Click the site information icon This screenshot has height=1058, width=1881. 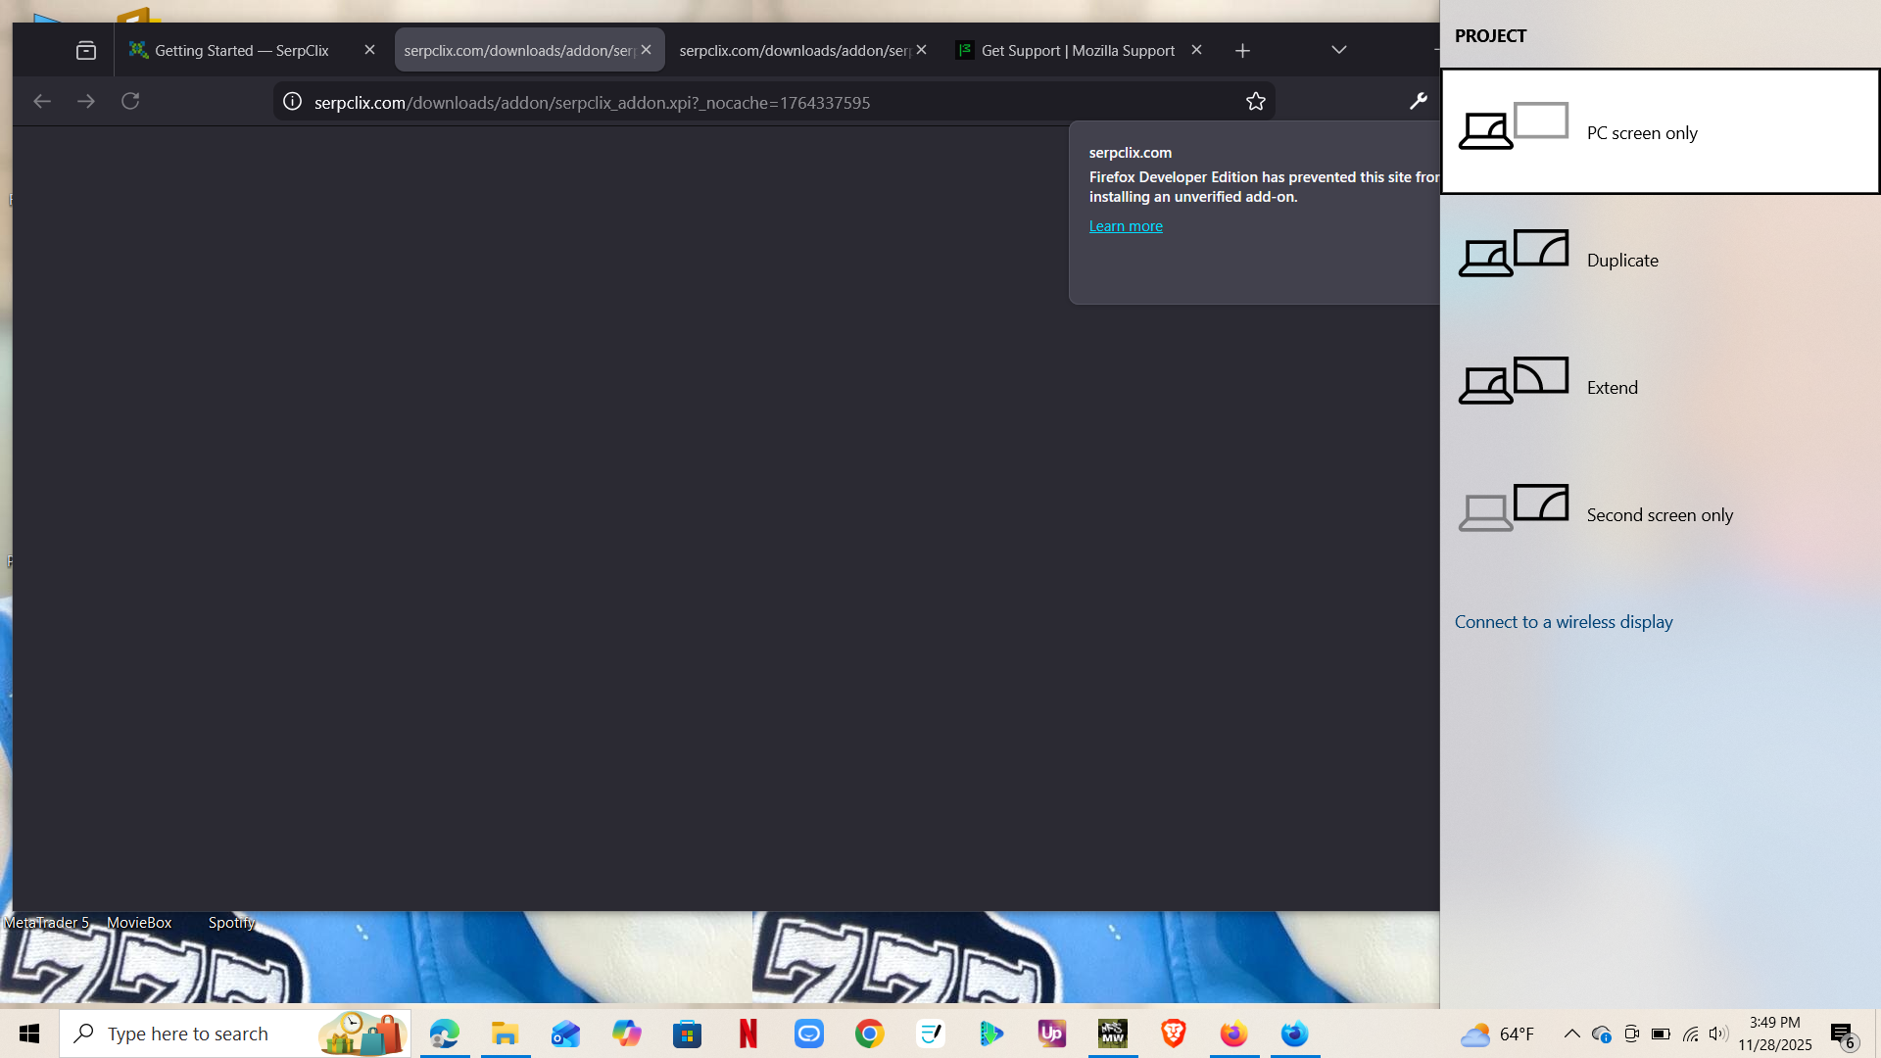(292, 102)
